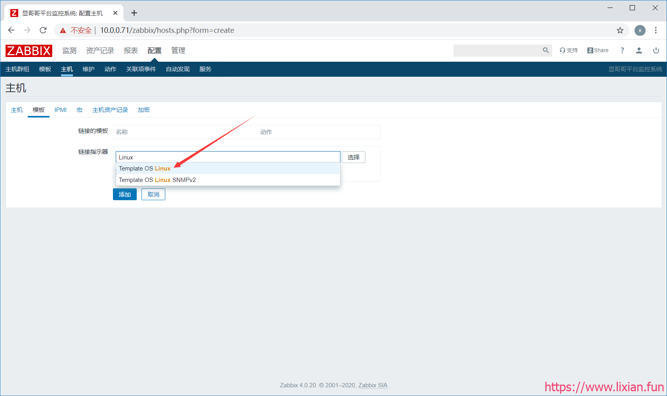Open the 监测 main menu
Viewport: 667px width, 396px height.
pos(69,51)
